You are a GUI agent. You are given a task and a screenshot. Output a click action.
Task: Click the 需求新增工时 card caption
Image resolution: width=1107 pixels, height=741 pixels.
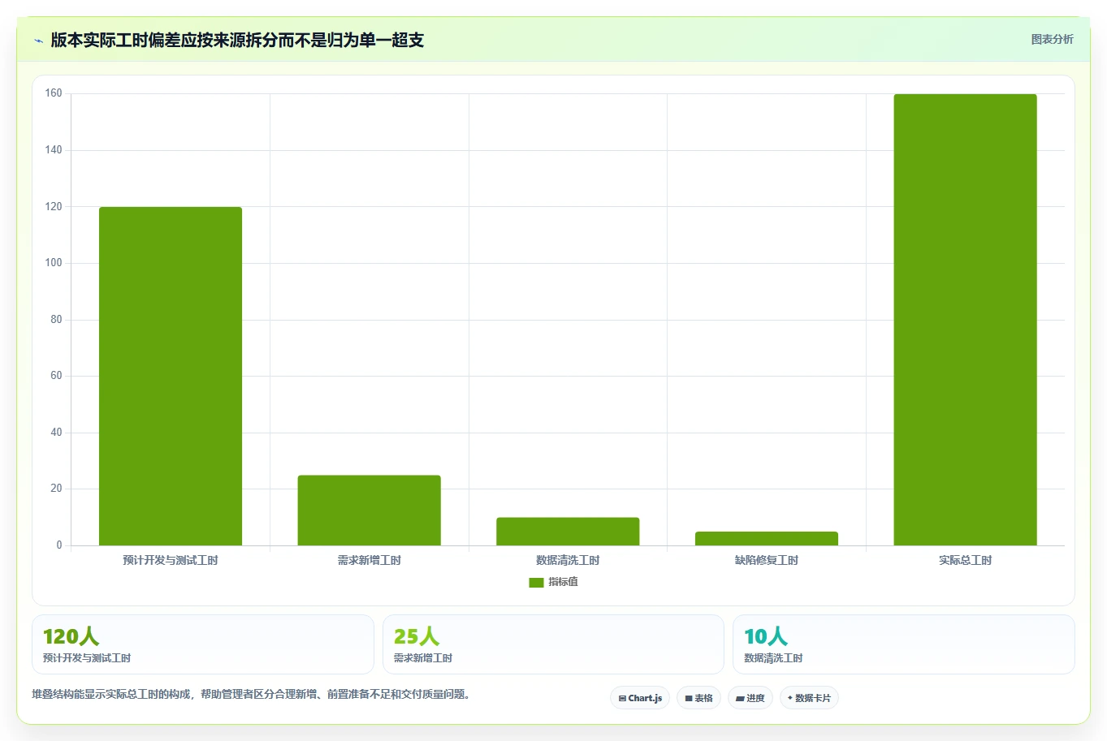point(423,658)
